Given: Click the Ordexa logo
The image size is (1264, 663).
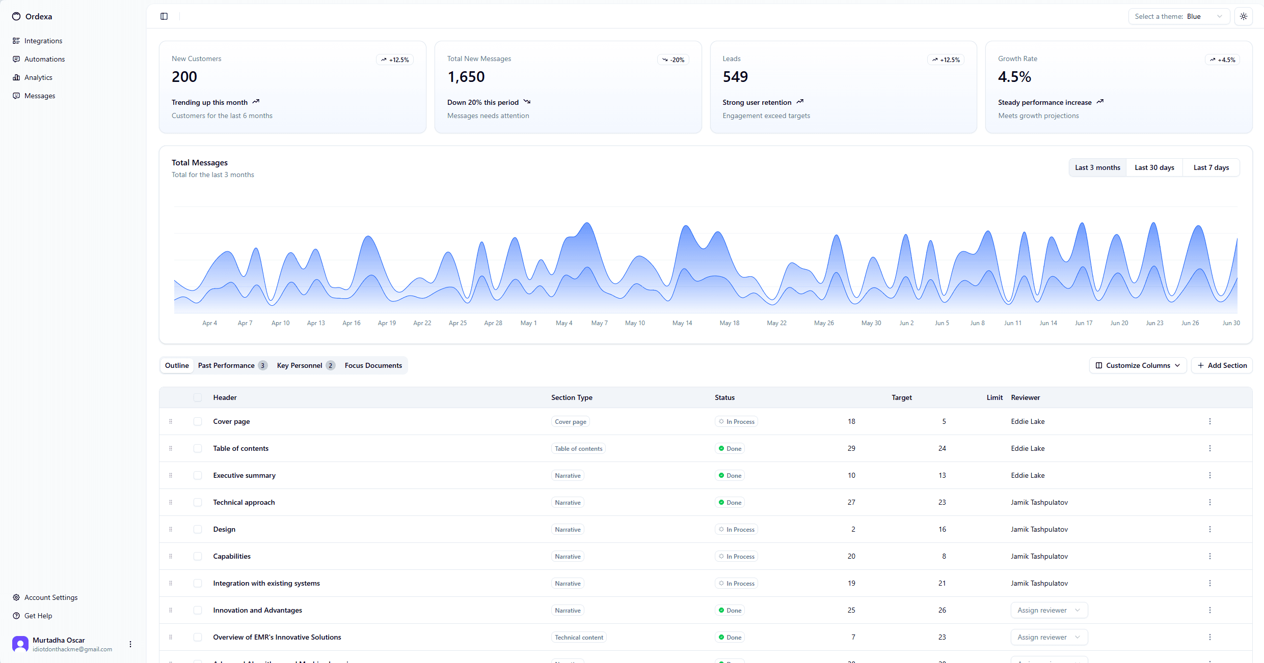Looking at the screenshot, I should (x=32, y=16).
